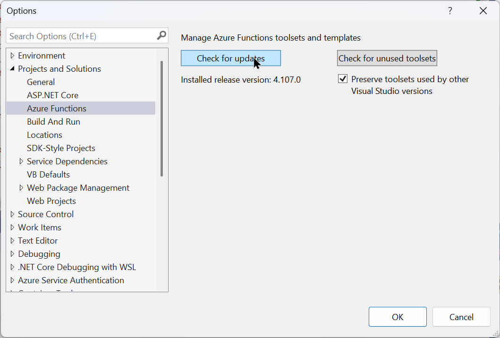The image size is (500, 338).
Task: Select the ASP.NET Core page
Action: tap(52, 95)
